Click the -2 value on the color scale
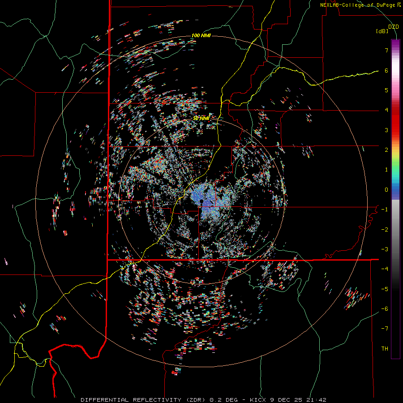403x403 pixels. 385,229
